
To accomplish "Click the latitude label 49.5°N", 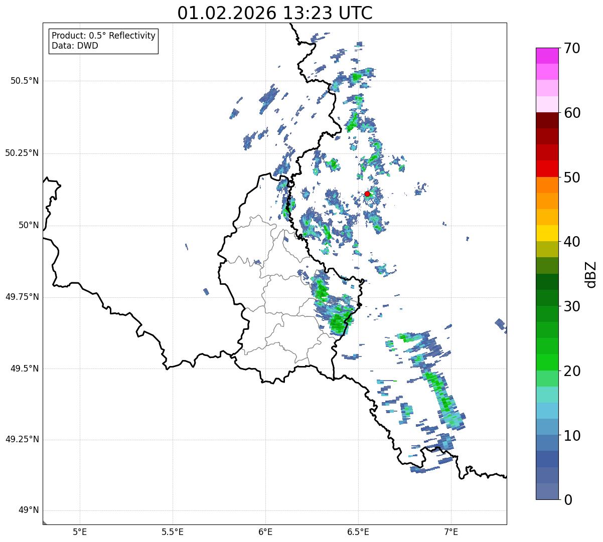I will click(x=25, y=369).
